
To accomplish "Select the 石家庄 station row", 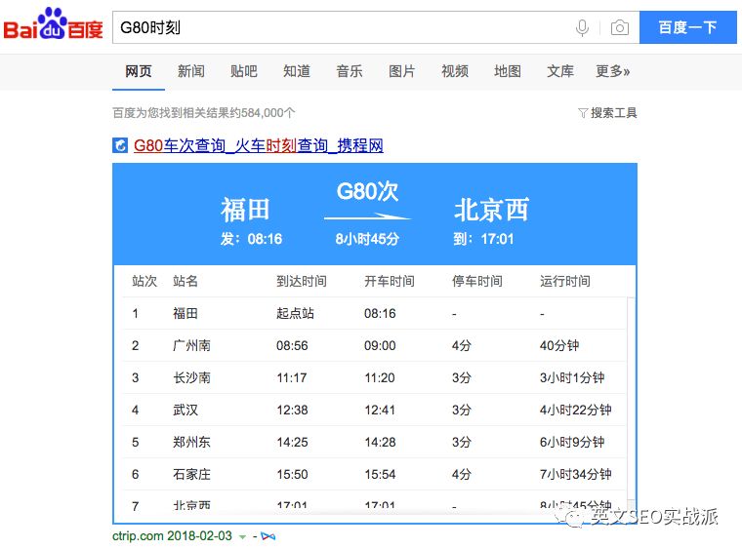I will point(374,474).
